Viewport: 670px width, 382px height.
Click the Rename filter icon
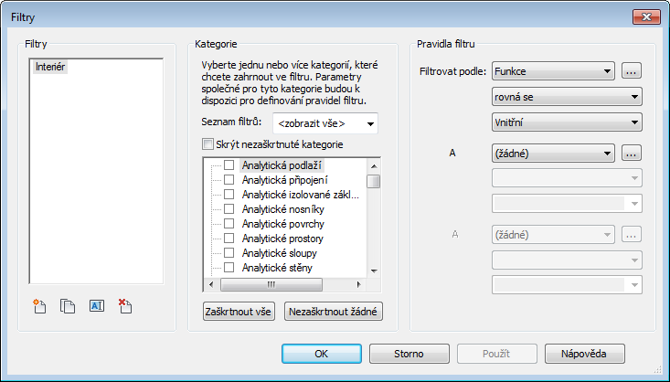(96, 306)
